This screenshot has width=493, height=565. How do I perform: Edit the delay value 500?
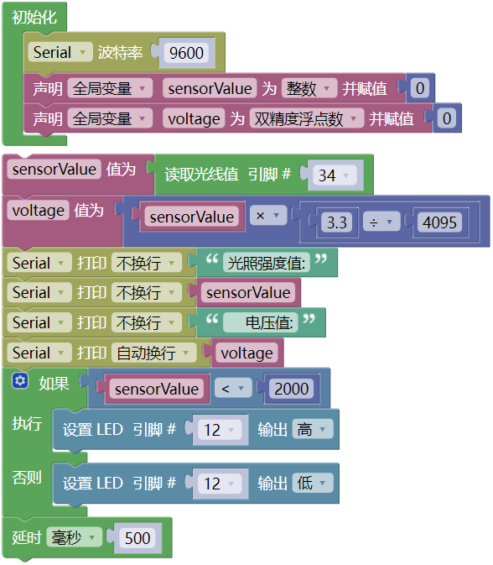(x=138, y=538)
